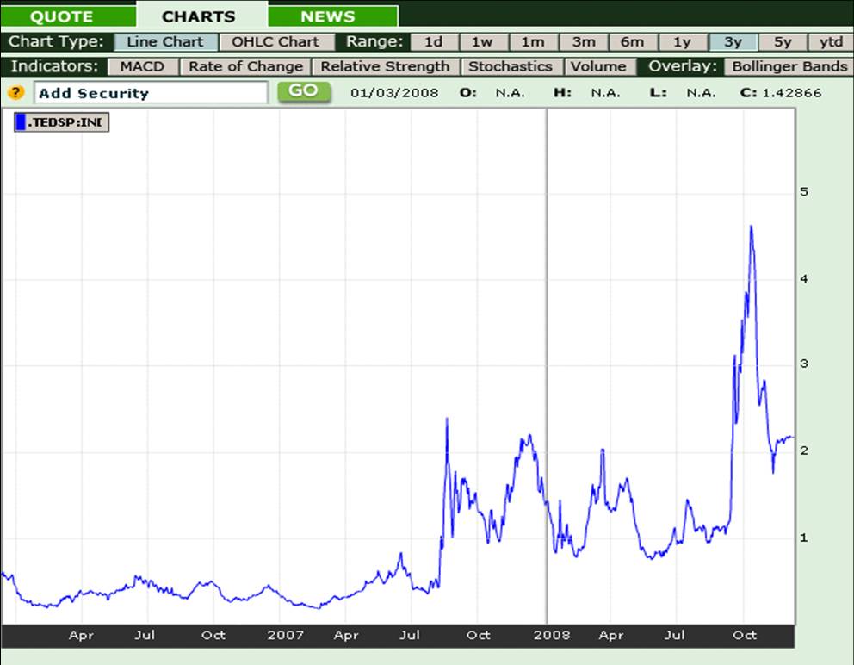Select the 6m time range

633,42
